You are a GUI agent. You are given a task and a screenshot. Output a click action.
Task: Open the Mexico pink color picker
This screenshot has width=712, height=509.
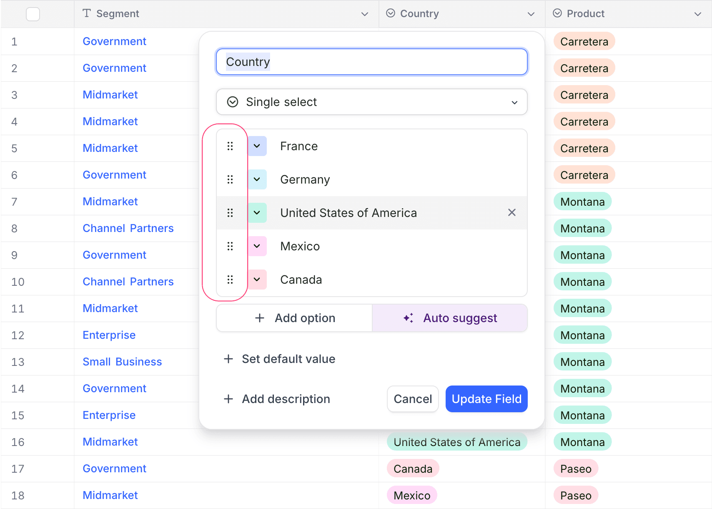257,246
